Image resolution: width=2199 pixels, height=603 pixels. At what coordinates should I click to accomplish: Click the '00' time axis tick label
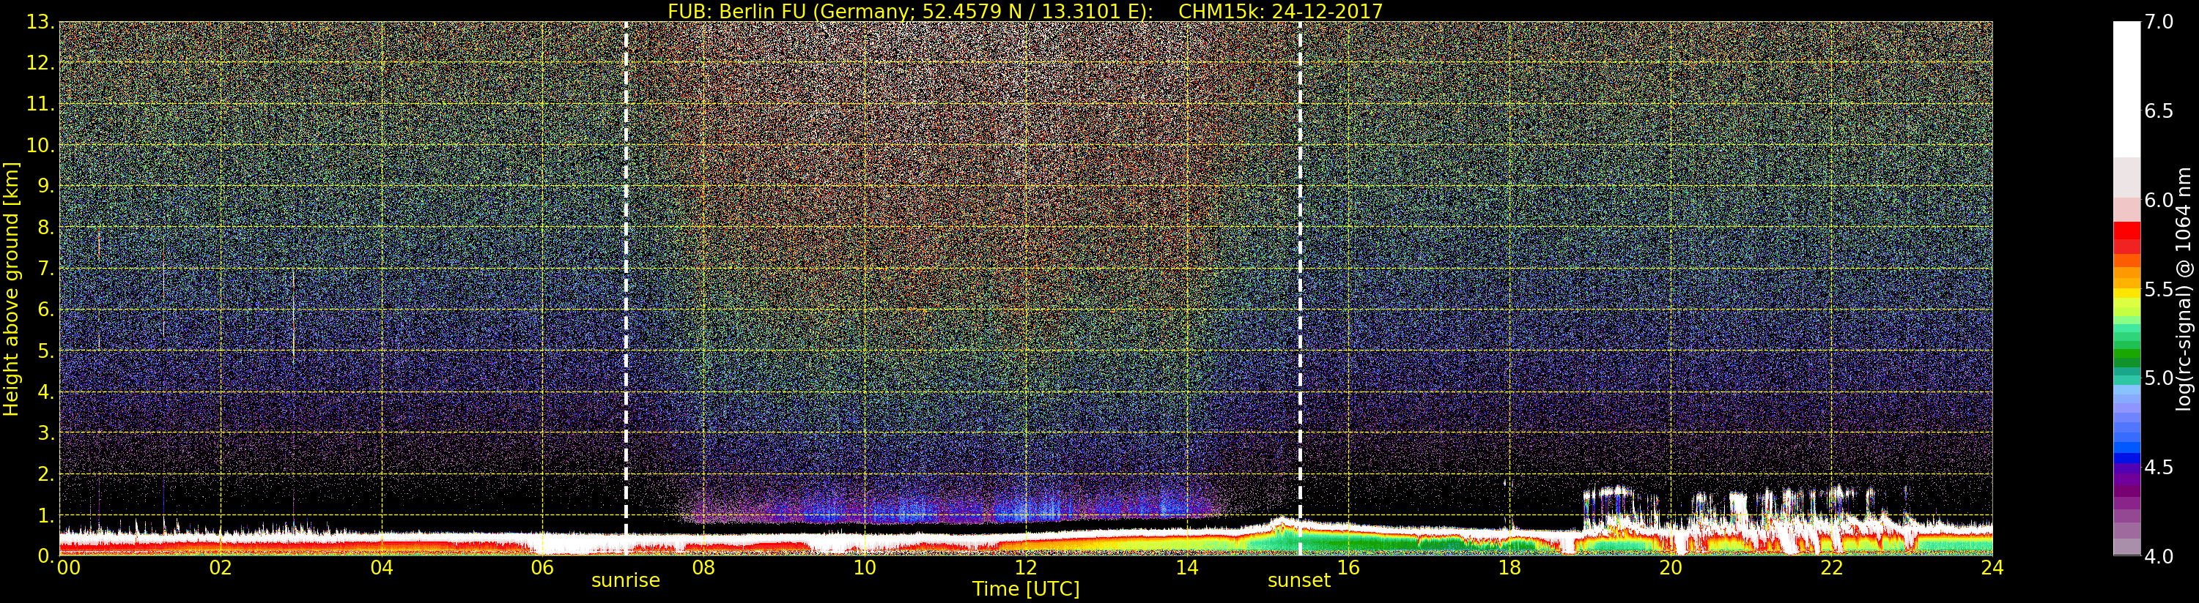[x=68, y=567]
